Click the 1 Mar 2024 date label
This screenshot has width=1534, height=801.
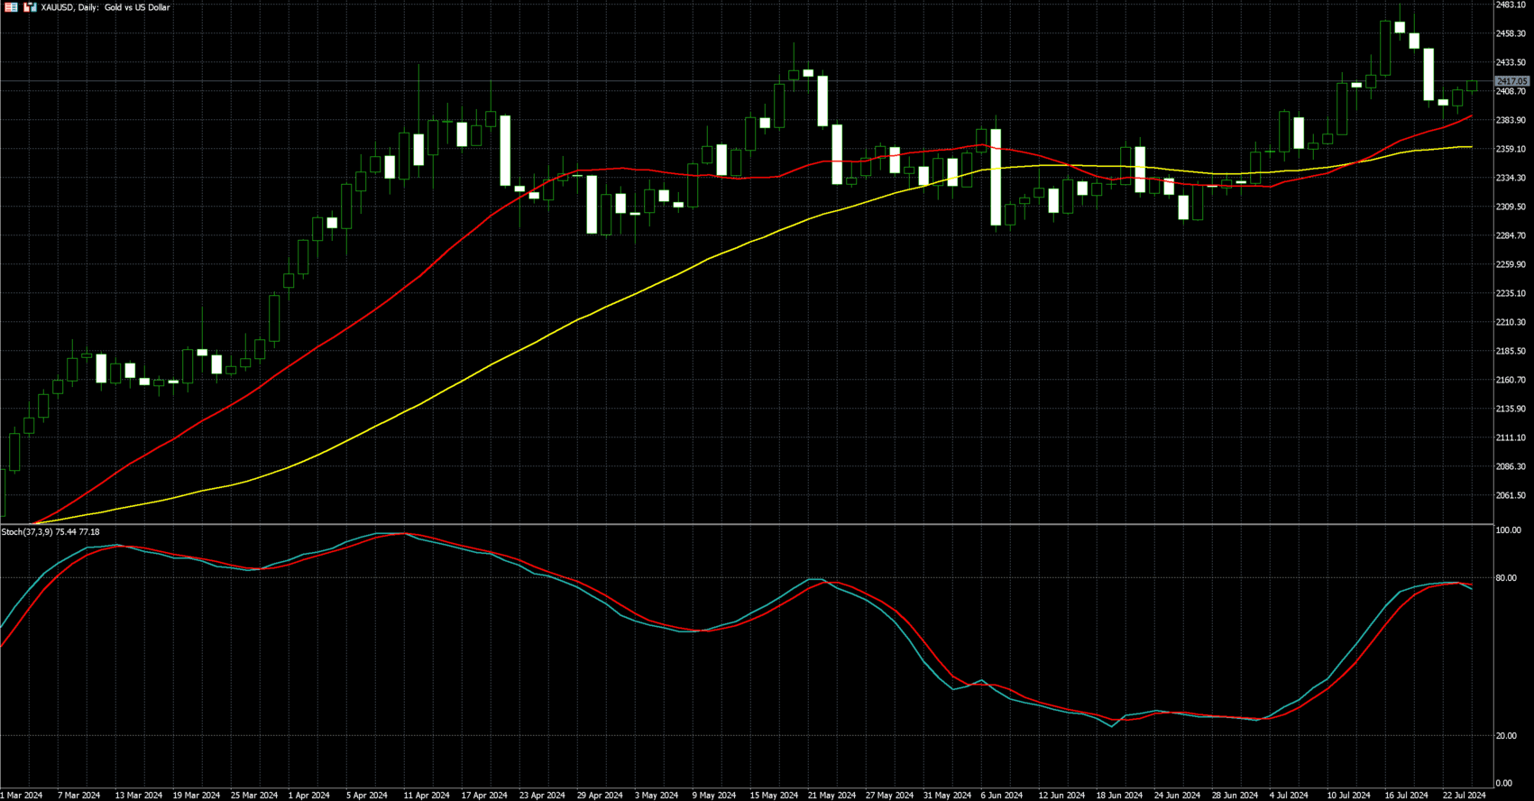22,796
